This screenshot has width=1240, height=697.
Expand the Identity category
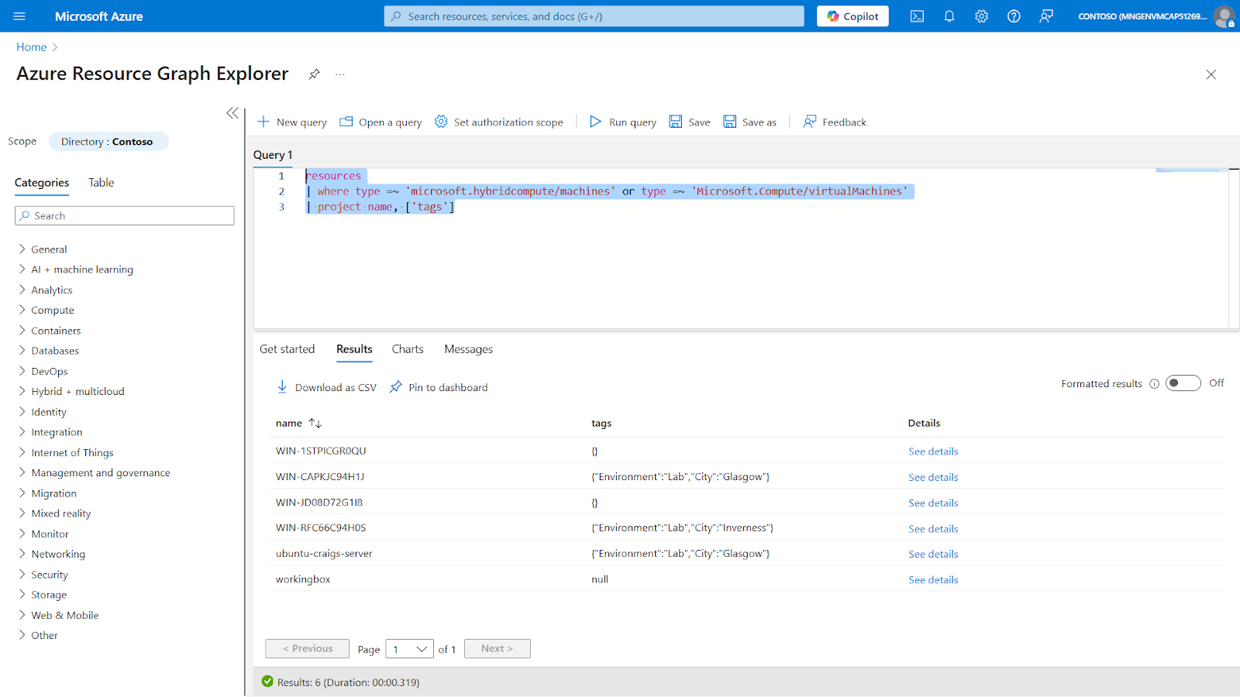(42, 412)
